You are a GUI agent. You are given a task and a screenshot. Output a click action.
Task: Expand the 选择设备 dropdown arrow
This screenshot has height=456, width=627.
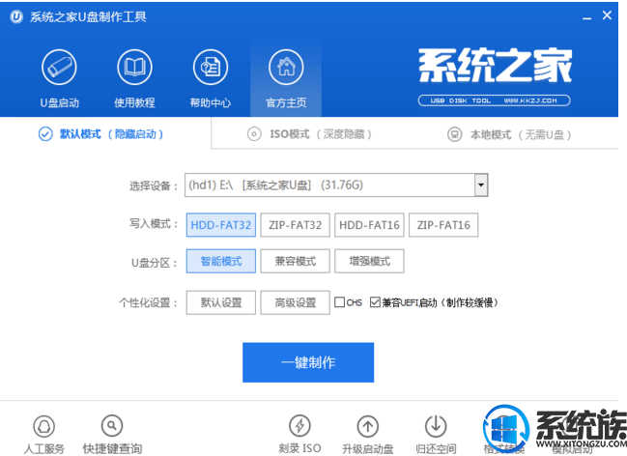(481, 185)
